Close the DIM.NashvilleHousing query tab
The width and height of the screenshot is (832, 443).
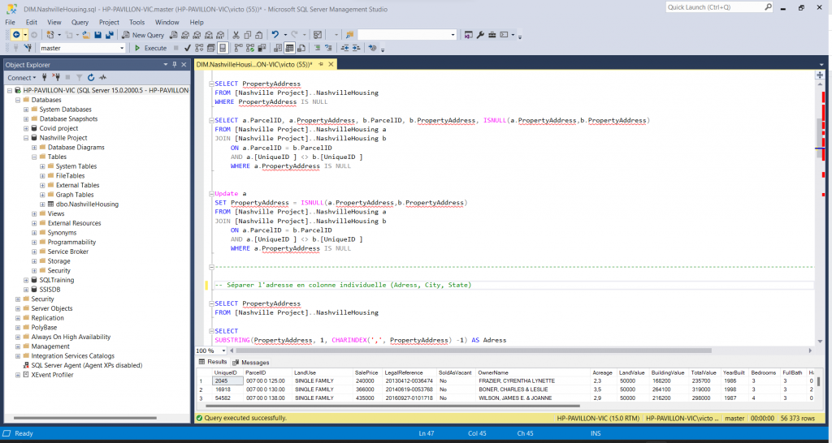(331, 64)
